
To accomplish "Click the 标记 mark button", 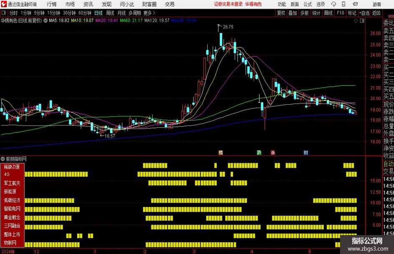I will point(352,13).
